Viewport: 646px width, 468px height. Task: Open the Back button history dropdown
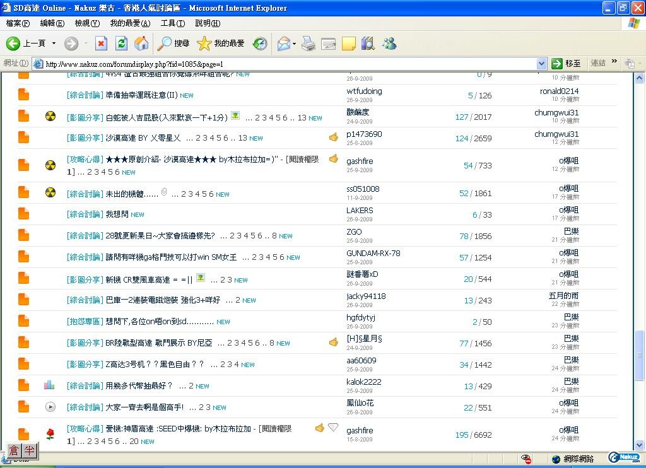click(x=54, y=44)
